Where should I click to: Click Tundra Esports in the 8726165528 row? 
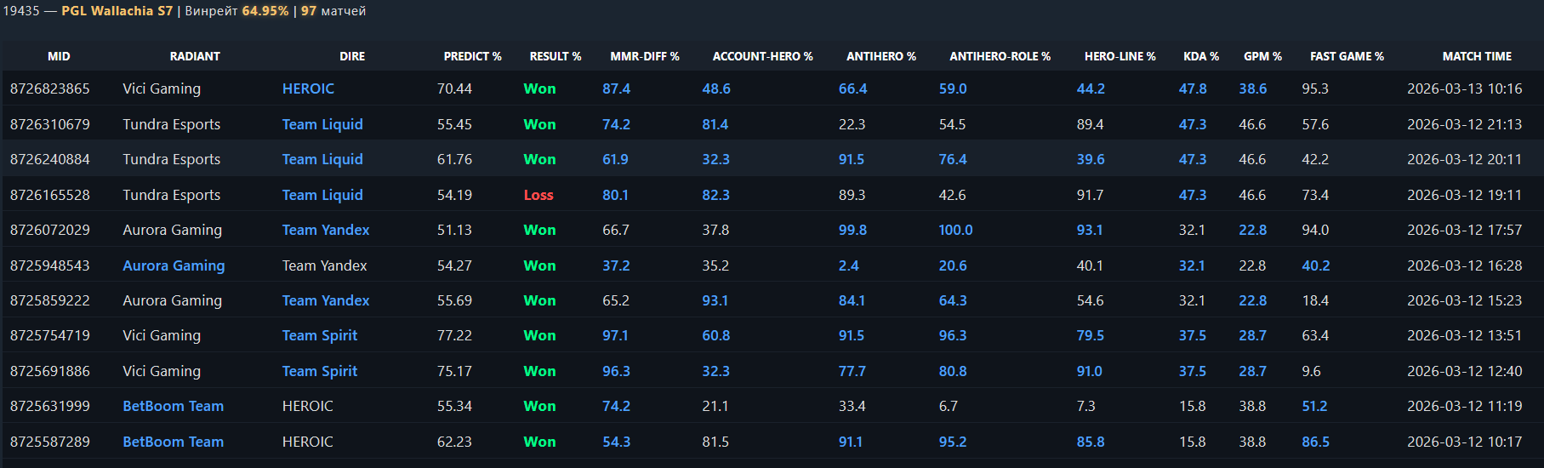point(171,195)
